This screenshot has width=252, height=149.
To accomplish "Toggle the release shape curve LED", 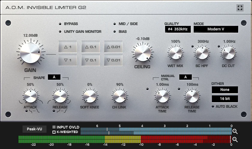I will coord(54,111).
